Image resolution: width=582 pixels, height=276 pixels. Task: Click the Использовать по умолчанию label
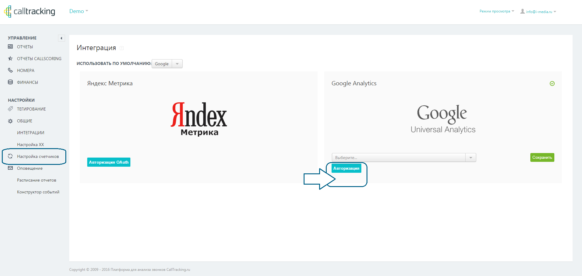click(114, 63)
